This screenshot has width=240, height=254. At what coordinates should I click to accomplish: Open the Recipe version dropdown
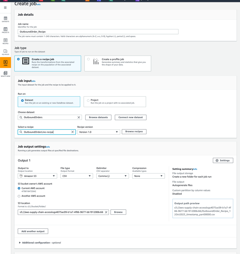pos(99,132)
